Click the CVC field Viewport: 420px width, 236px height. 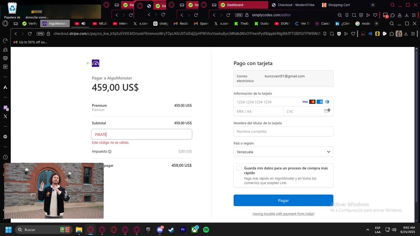(x=308, y=111)
